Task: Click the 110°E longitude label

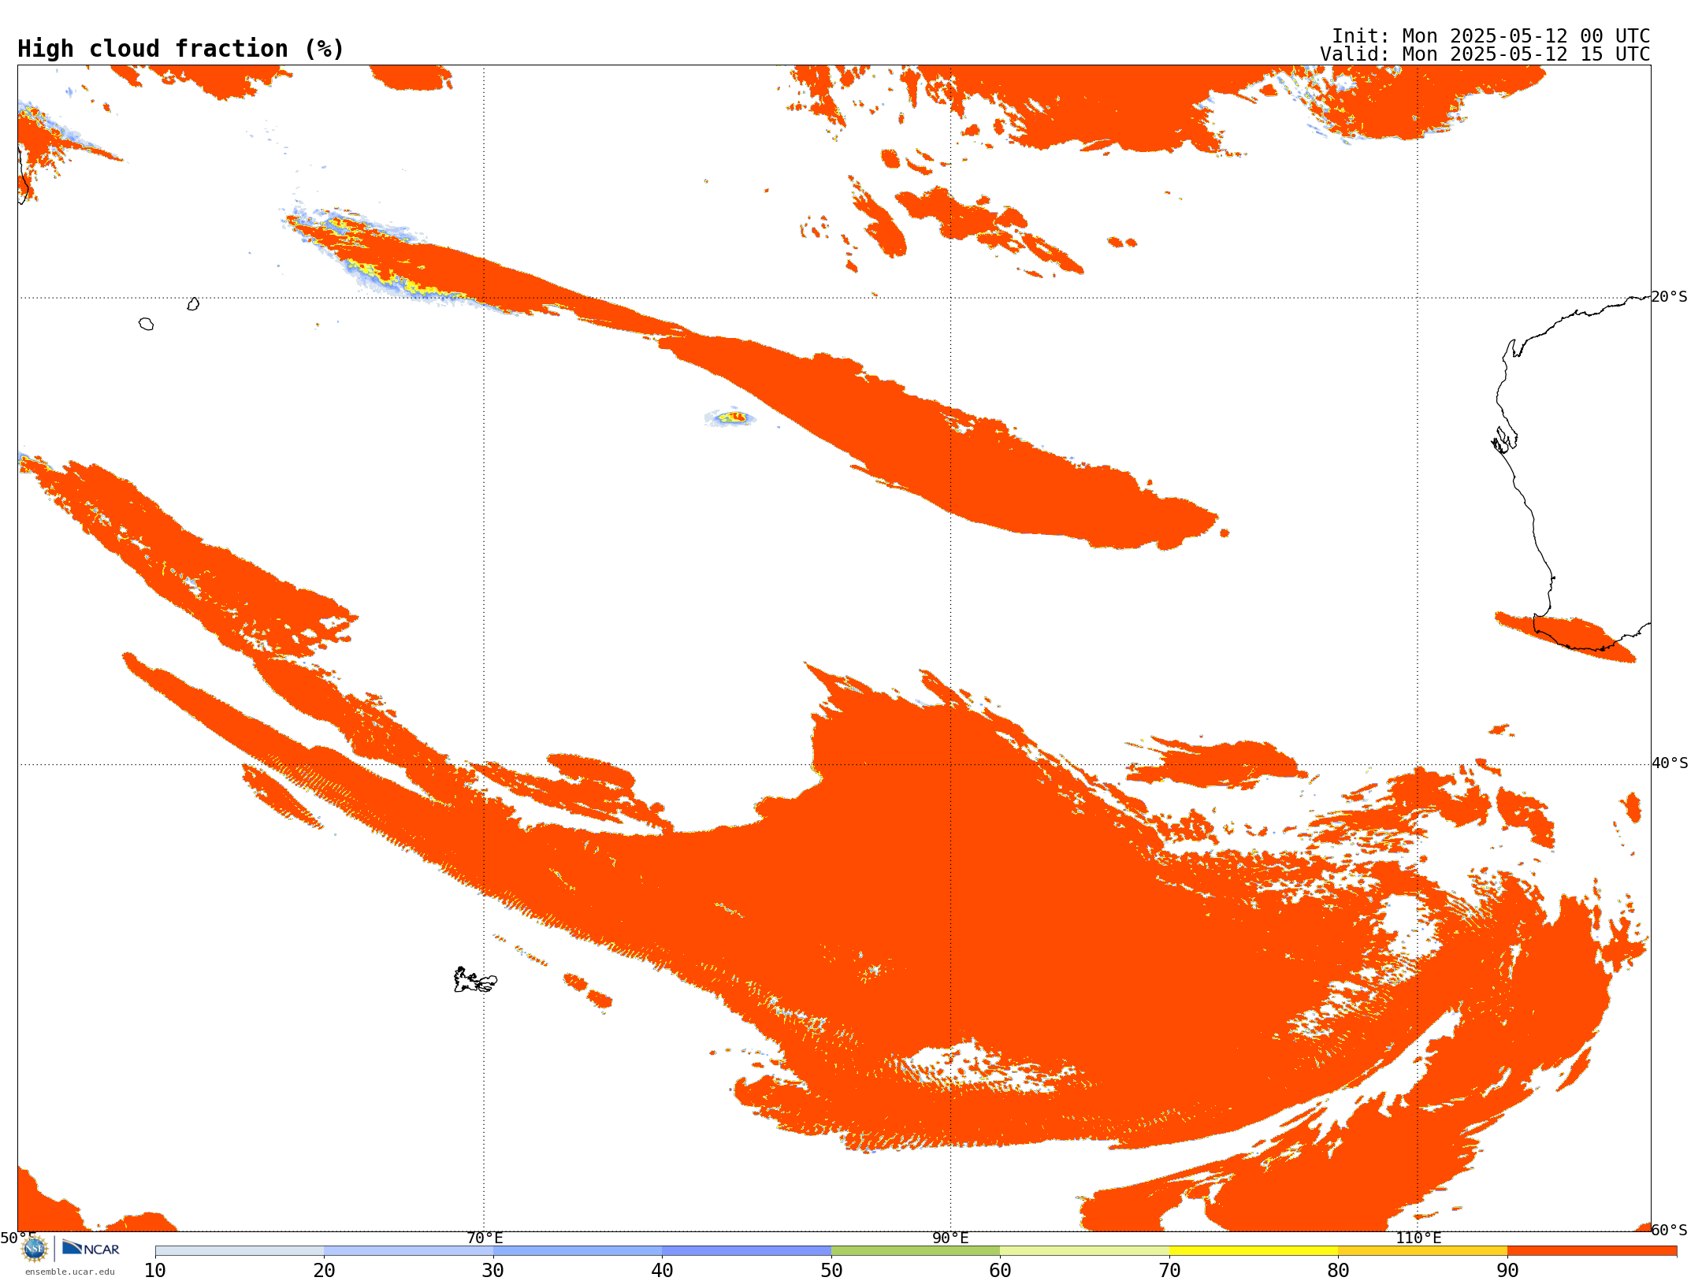Action: click(1418, 1238)
